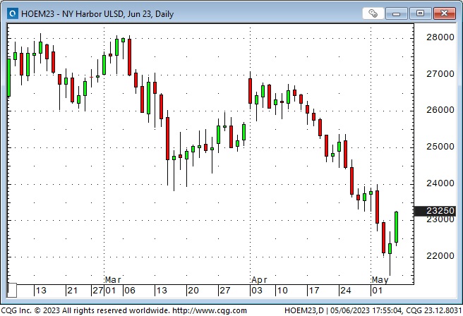
Task: Click the date label 13 before 21 on time axis
Action: (x=41, y=291)
